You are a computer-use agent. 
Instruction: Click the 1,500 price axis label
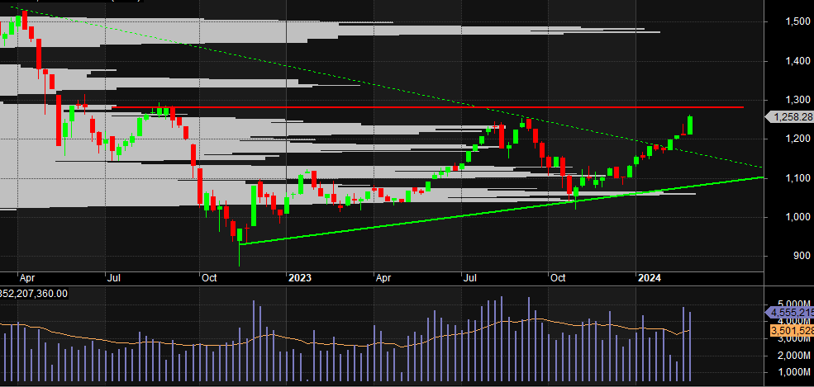[788, 21]
